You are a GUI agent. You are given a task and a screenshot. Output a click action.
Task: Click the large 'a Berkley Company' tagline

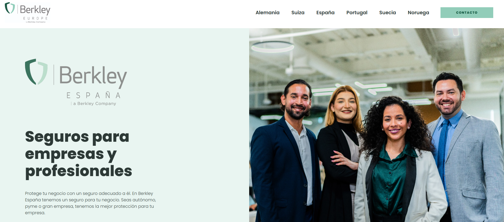pos(94,104)
